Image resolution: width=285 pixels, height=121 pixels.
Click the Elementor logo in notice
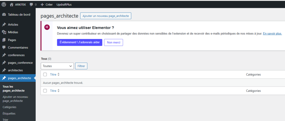[x=47, y=28]
